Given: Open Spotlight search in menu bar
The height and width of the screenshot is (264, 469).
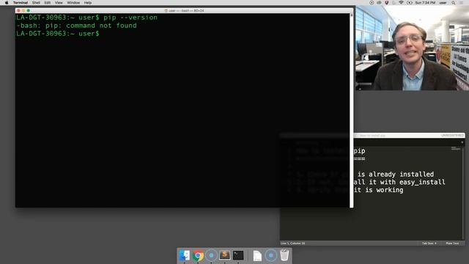Looking at the screenshot, I should point(454,3).
